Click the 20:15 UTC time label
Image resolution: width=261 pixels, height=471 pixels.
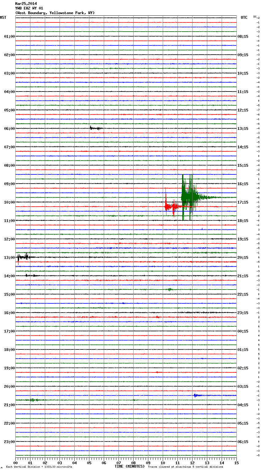click(x=243, y=258)
